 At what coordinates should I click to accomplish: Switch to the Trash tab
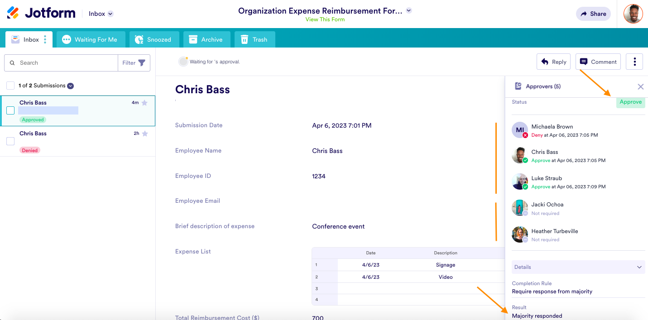tap(254, 39)
